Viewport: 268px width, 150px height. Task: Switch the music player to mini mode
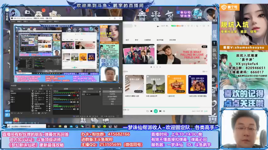[197, 26]
